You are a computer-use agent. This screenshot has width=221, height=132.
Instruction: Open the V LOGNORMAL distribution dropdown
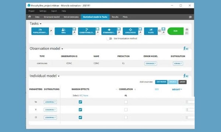click(50, 110)
